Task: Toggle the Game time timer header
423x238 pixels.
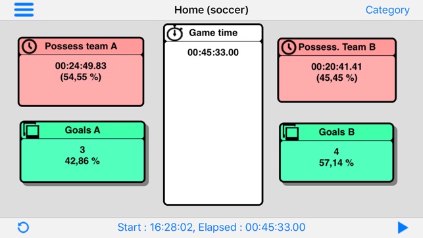Action: 213,33
